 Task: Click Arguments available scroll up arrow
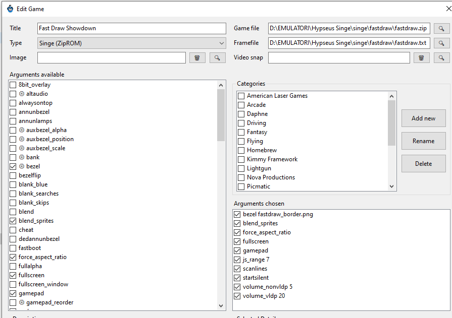tap(221, 85)
